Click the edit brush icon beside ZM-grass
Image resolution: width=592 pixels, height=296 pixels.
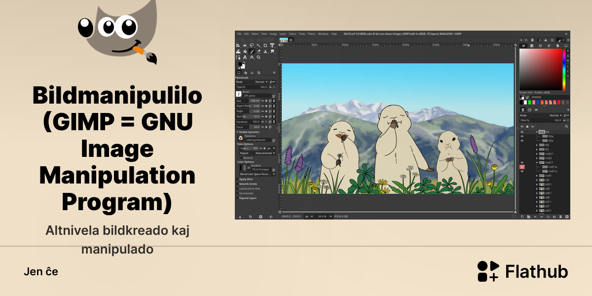click(274, 96)
